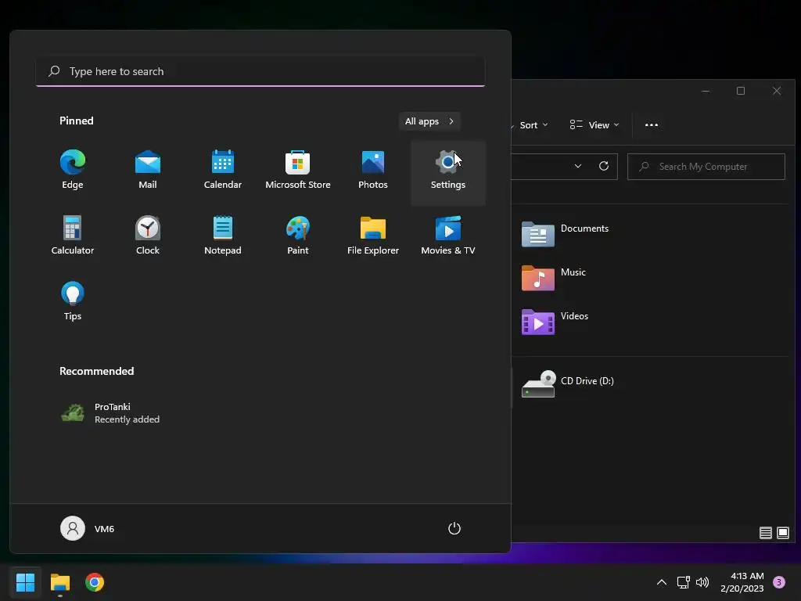Open the Calendar app
Screen dimensions: 801x601
click(223, 170)
